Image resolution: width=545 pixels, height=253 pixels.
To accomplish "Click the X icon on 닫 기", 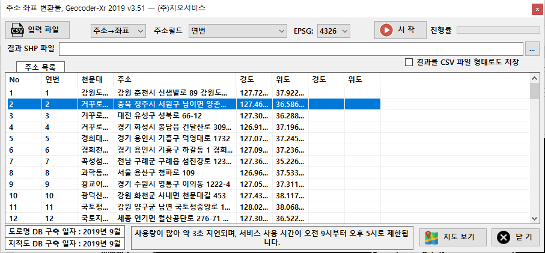I will tap(504, 237).
